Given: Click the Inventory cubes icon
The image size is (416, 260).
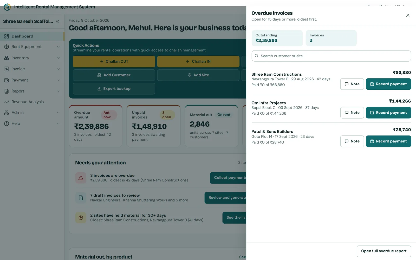Looking at the screenshot, I should [x=6, y=58].
